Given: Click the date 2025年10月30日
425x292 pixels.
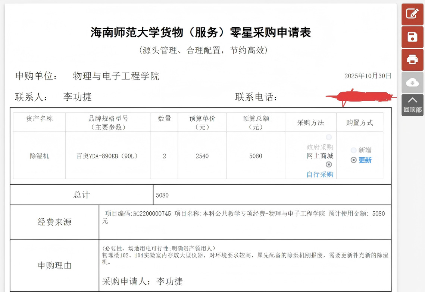Looking at the screenshot, I should click(x=368, y=76).
